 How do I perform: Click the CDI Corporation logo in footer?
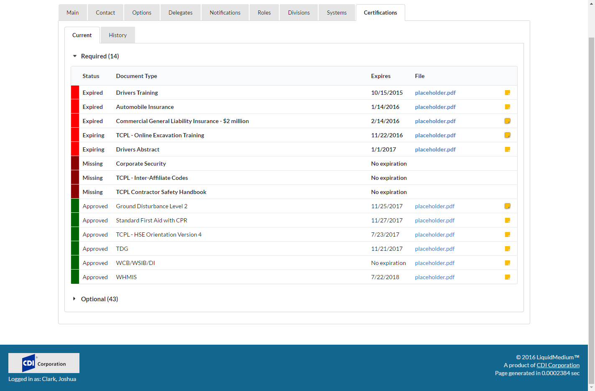click(44, 363)
